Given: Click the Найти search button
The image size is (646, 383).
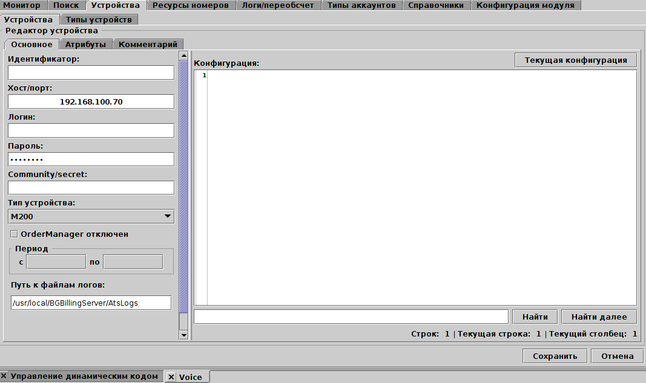Looking at the screenshot, I should pos(535,317).
